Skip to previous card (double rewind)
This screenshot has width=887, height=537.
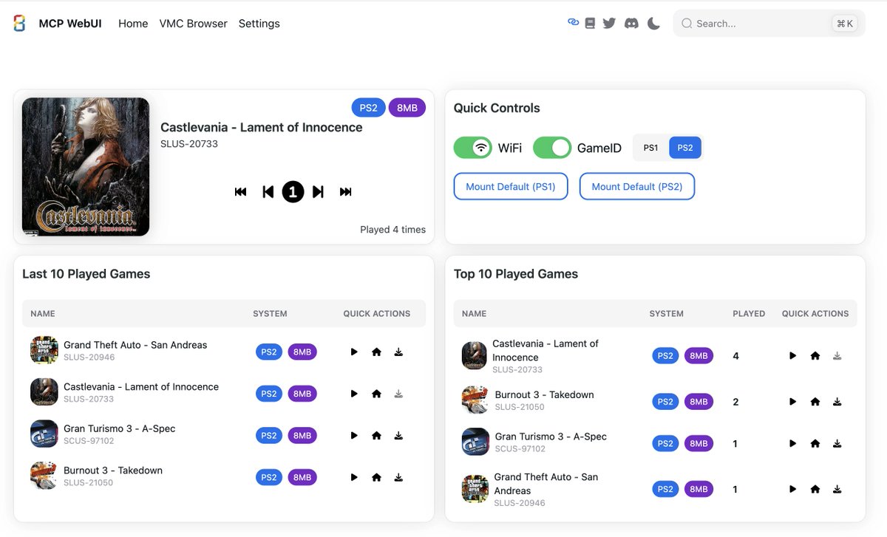click(x=240, y=192)
